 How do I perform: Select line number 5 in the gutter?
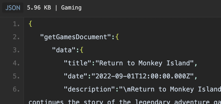pyautogui.click(x=16, y=76)
